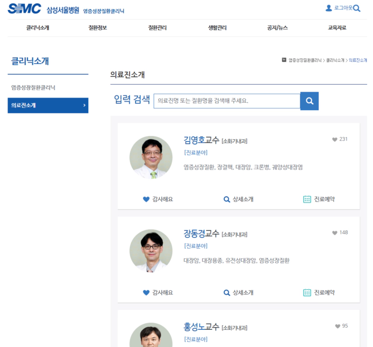Open the 생활관리 top menu
This screenshot has height=347, width=373.
(x=217, y=28)
